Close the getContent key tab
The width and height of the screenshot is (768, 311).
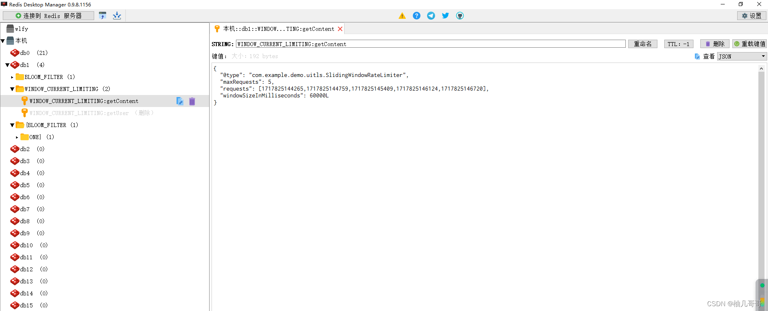(340, 29)
